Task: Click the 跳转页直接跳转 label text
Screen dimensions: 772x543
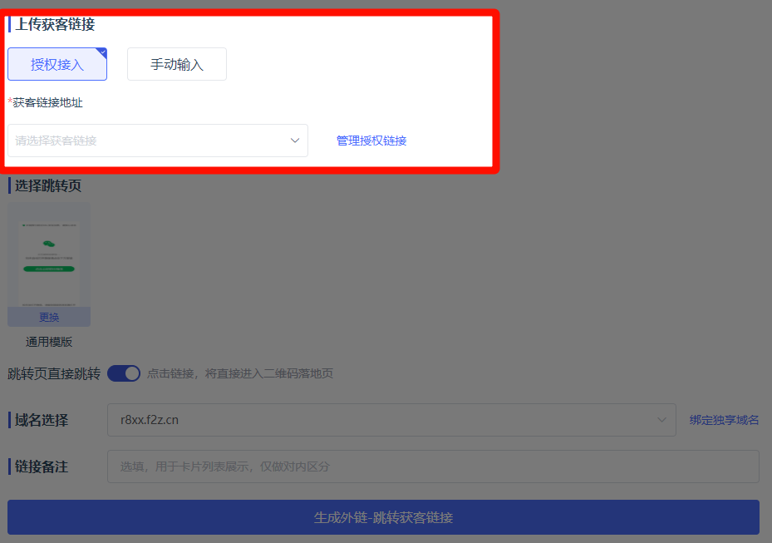Action: coord(54,373)
